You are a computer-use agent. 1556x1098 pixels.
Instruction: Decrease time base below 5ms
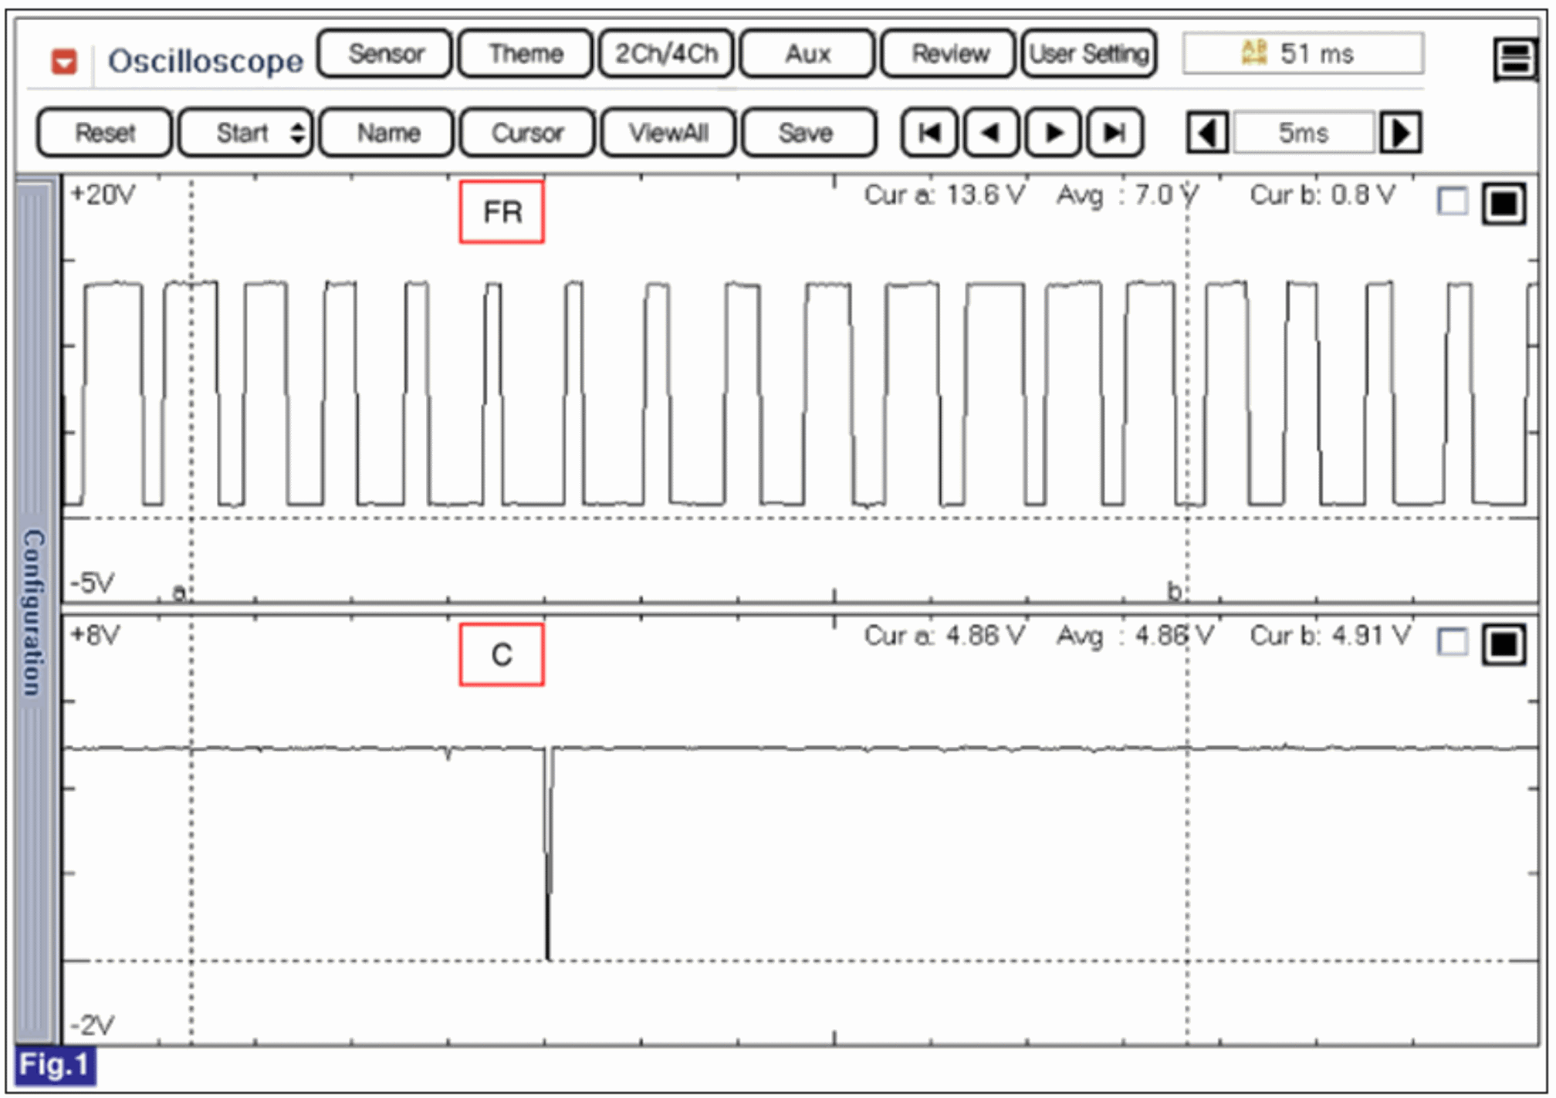tap(1208, 133)
